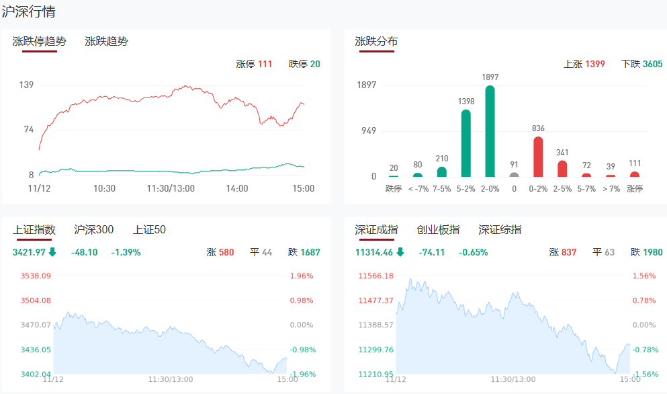This screenshot has width=667, height=394.
Task: Select the 涨跌停趋势 tab
Action: click(x=40, y=41)
